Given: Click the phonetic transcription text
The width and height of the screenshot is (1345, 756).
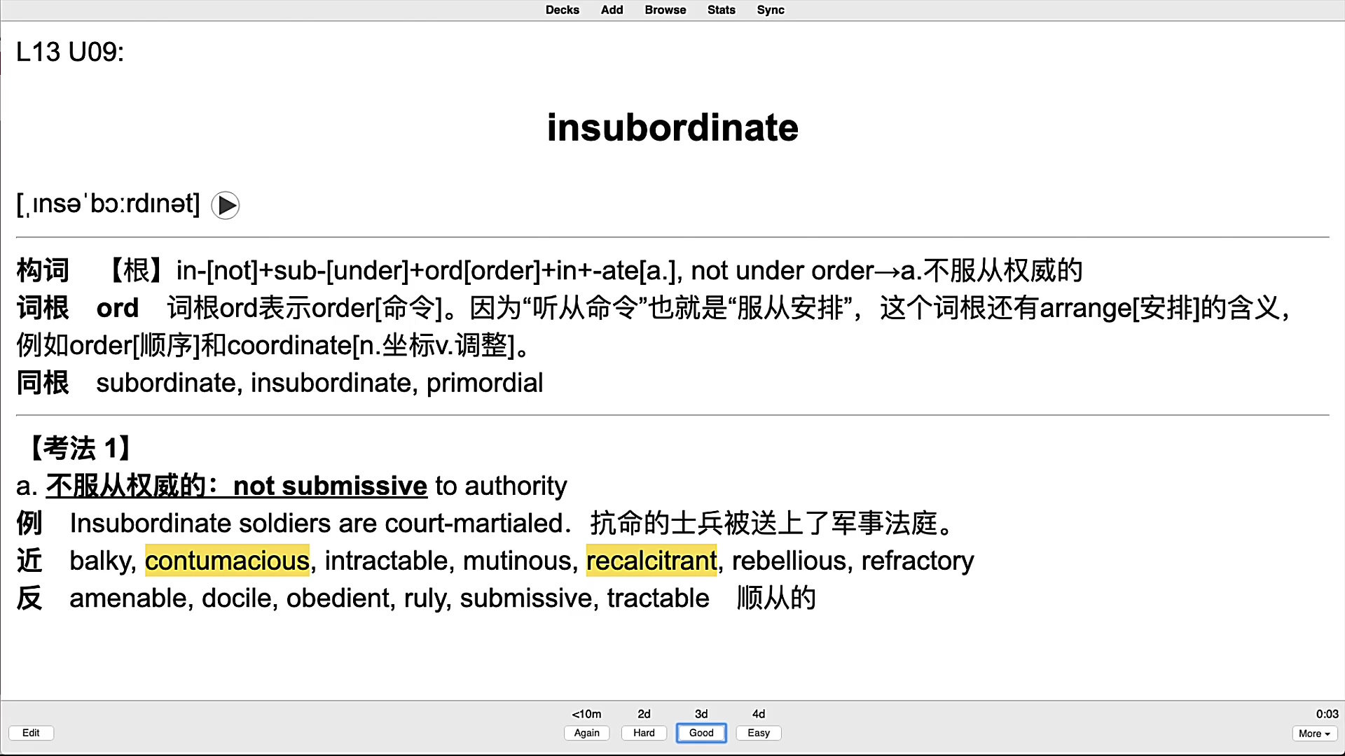Looking at the screenshot, I should pos(109,204).
